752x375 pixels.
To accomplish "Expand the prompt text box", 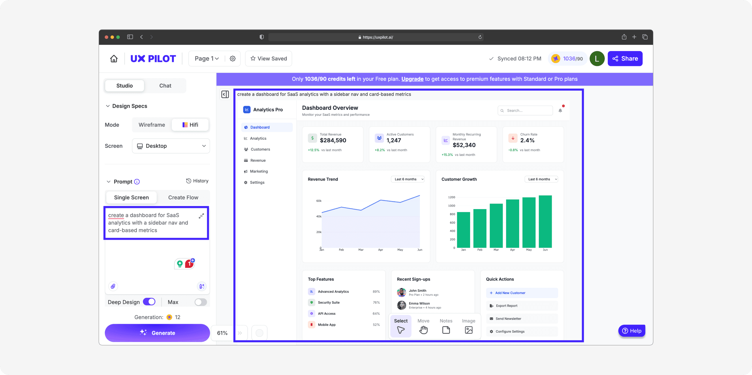I will (201, 216).
